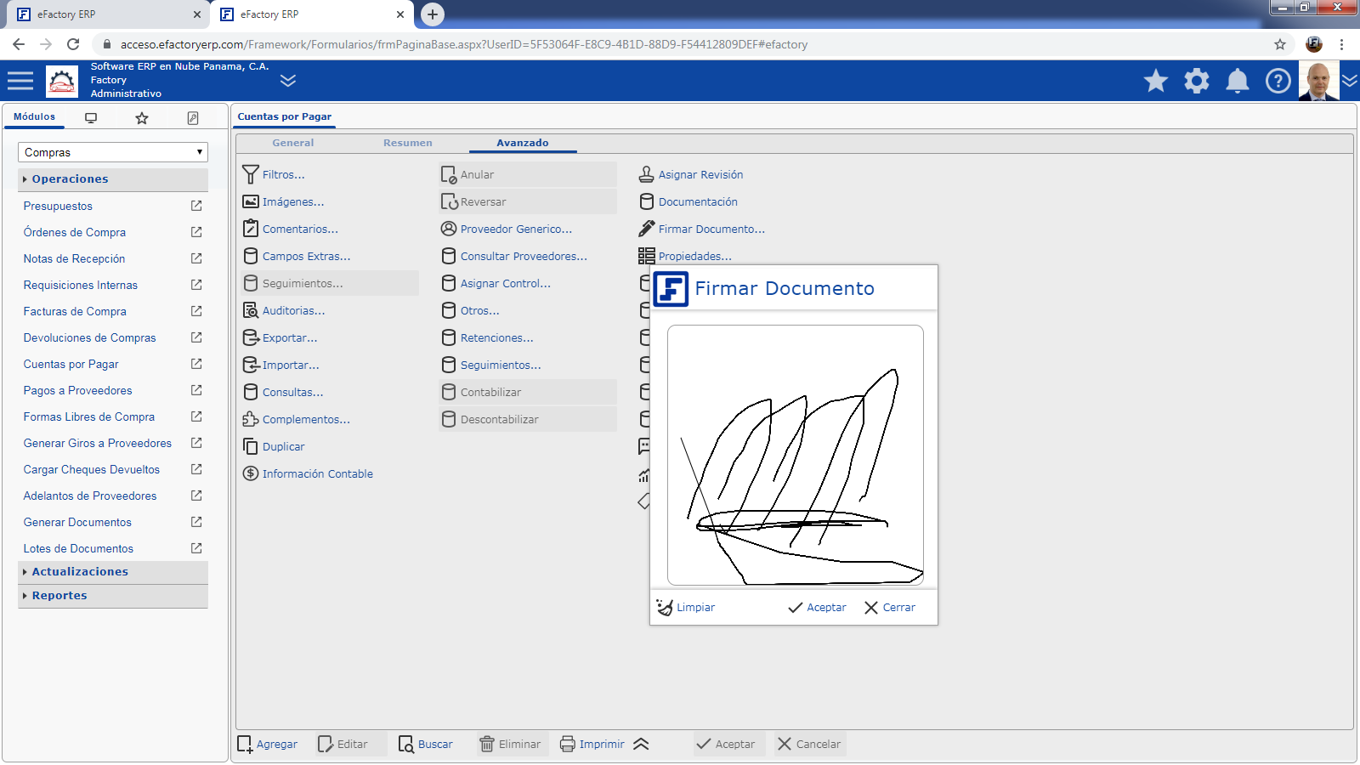
Task: Select the Módulos tab
Action: click(x=34, y=117)
